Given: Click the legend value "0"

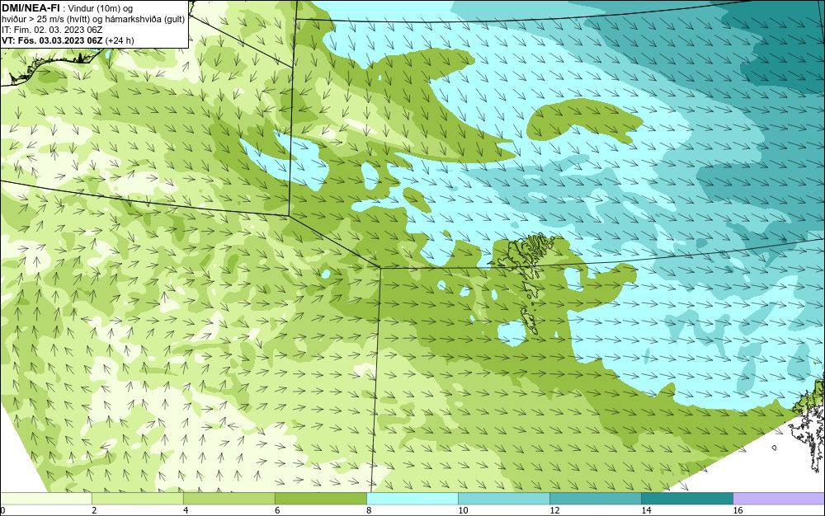Looking at the screenshot, I should tap(2, 510).
